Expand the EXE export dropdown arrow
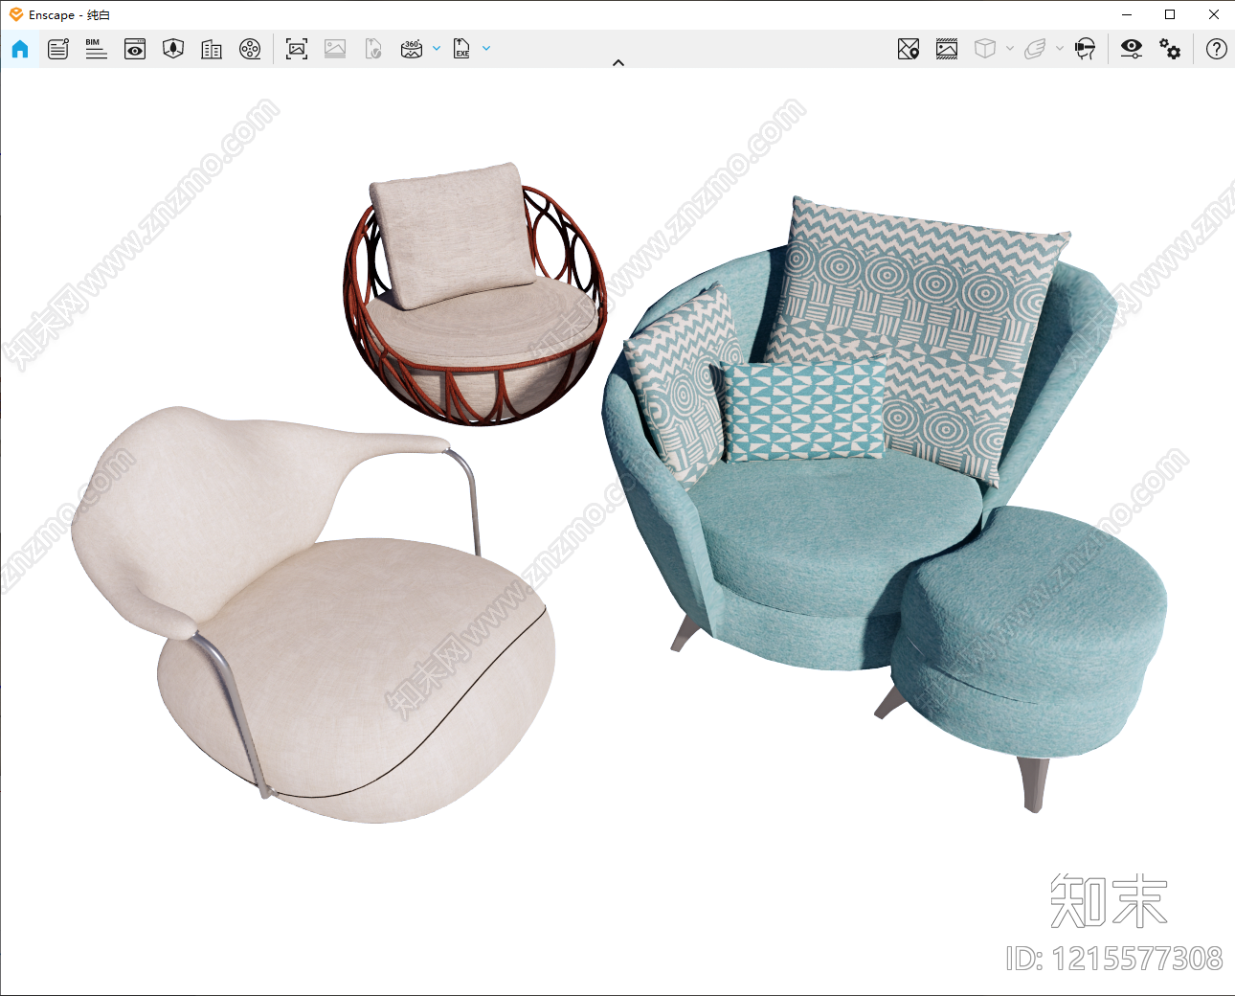The height and width of the screenshot is (996, 1235). pyautogui.click(x=486, y=48)
